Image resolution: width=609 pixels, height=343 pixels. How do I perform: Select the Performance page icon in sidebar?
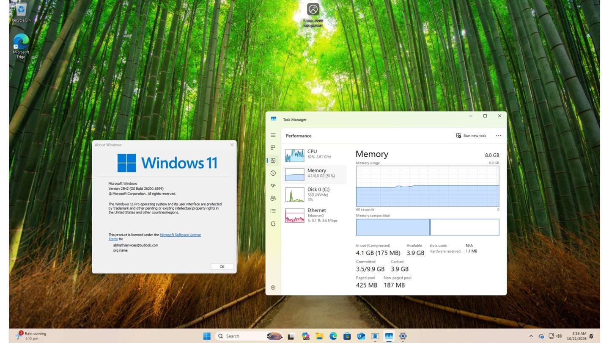point(273,160)
